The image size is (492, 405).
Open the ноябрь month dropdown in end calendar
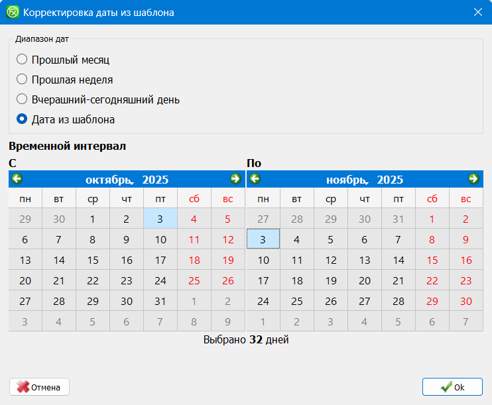click(347, 180)
